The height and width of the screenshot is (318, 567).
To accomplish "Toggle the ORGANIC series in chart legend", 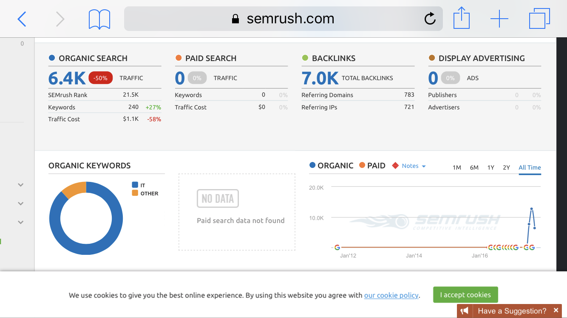I will pos(332,165).
